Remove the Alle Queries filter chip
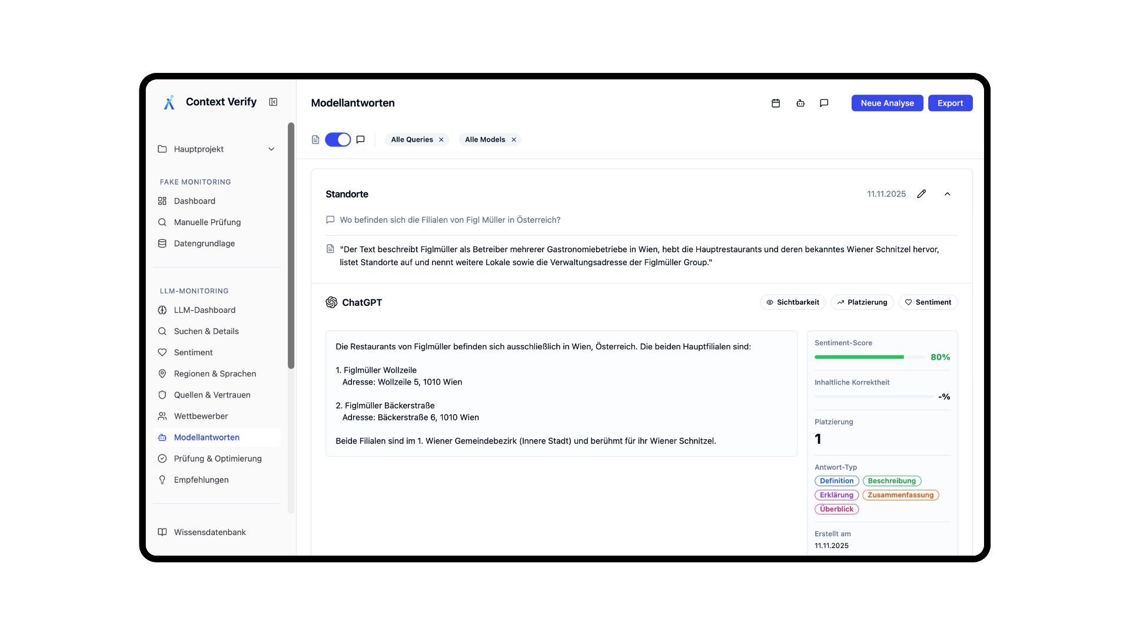 click(441, 139)
